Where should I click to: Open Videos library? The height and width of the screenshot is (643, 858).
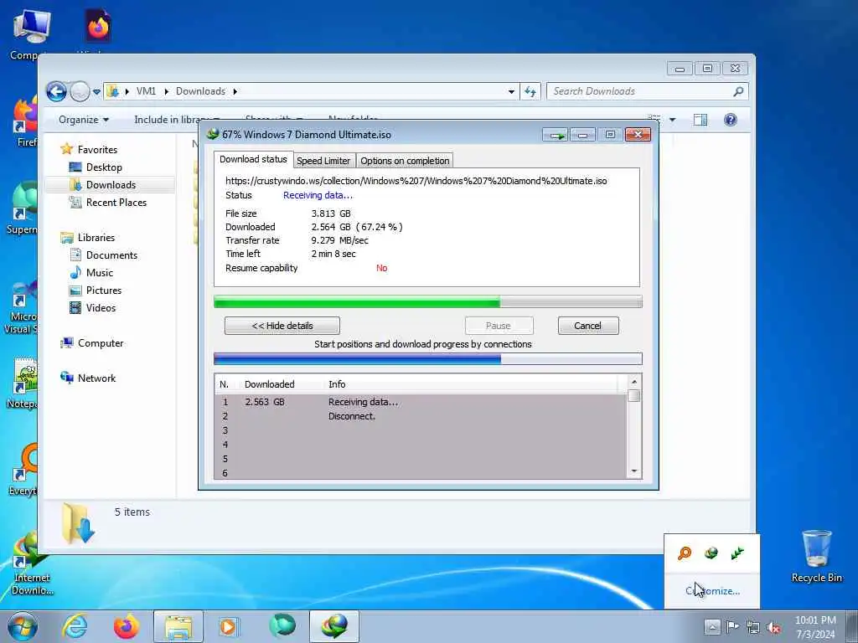click(101, 308)
